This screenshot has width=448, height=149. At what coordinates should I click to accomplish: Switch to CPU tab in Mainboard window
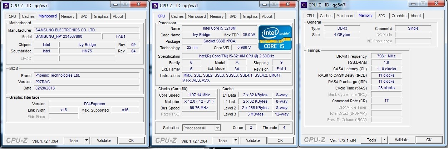[13, 16]
